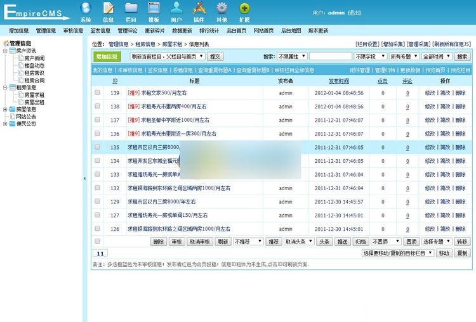Open the 其他 gear icon

[222, 8]
